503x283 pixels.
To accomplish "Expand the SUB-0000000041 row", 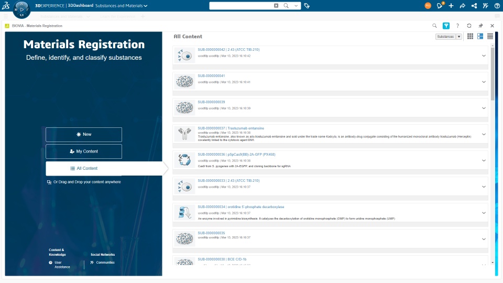I will pos(484,82).
